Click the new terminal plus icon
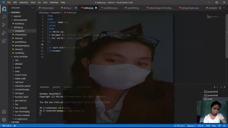This screenshot has width=228, height=128. [x=214, y=87]
